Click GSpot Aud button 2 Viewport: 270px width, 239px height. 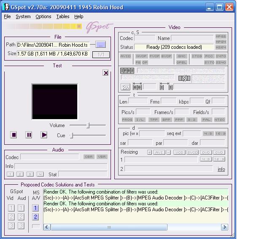pyautogui.click(x=21, y=217)
